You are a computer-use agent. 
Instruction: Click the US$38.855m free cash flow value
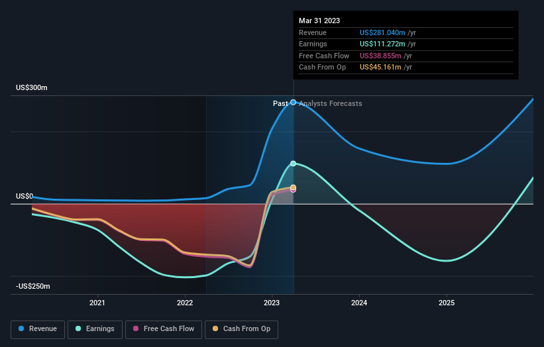(x=380, y=56)
